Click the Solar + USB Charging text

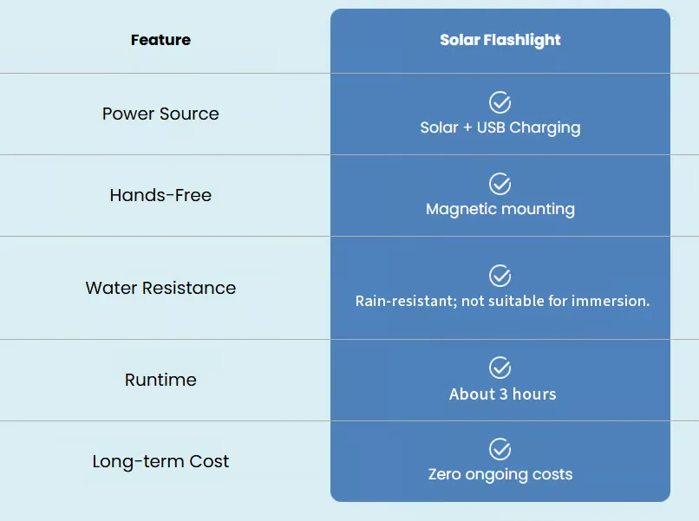500,128
